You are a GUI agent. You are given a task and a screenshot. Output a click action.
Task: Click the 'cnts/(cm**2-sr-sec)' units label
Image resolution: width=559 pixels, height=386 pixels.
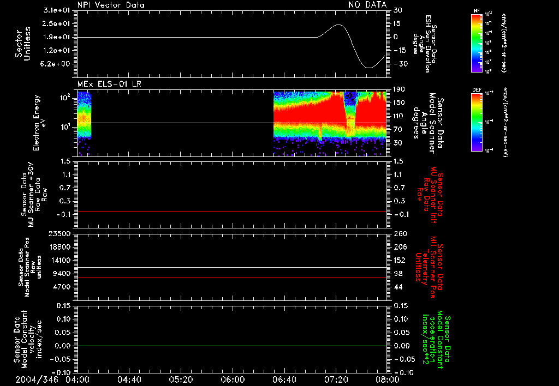[504, 43]
